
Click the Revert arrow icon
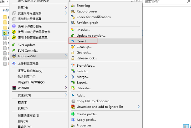pyautogui.click(x=73, y=41)
